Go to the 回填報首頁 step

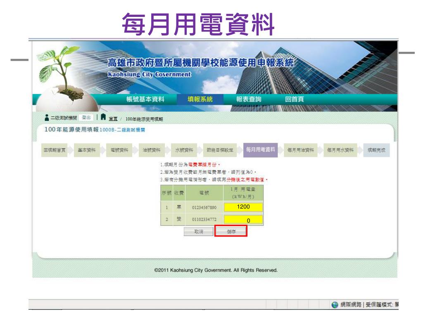[55, 150]
